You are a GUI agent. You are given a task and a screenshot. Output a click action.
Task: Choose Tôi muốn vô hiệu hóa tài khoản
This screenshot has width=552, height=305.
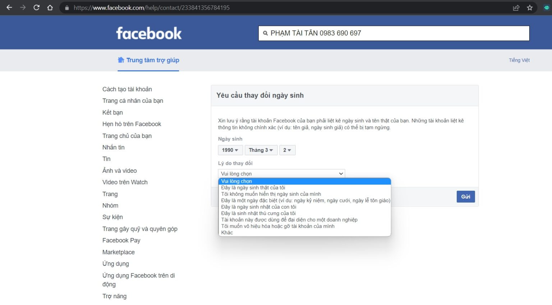tap(304, 227)
